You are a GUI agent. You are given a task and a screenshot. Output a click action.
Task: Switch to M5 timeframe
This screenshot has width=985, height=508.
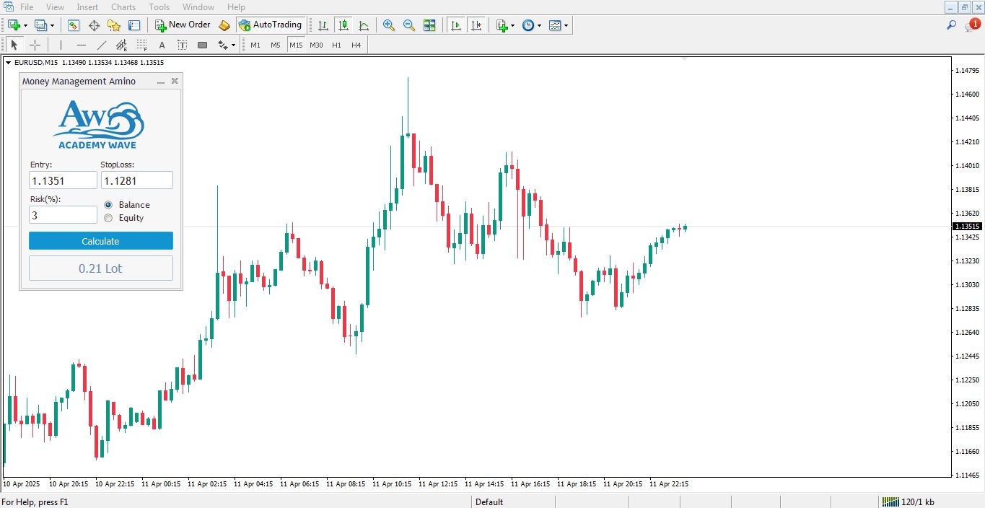[276, 45]
